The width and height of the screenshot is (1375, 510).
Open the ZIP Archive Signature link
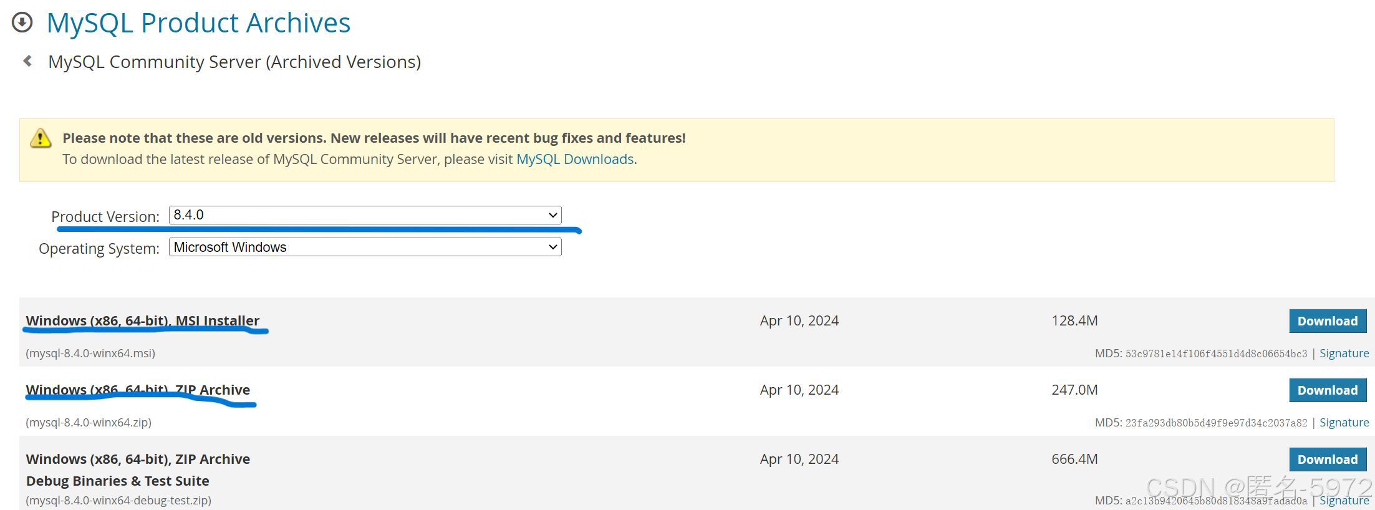[x=1344, y=422]
